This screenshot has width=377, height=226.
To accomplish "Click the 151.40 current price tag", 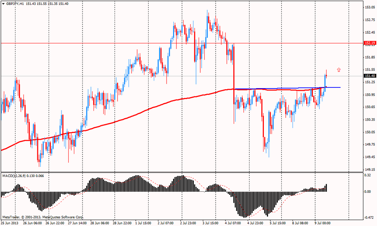I will (370, 76).
